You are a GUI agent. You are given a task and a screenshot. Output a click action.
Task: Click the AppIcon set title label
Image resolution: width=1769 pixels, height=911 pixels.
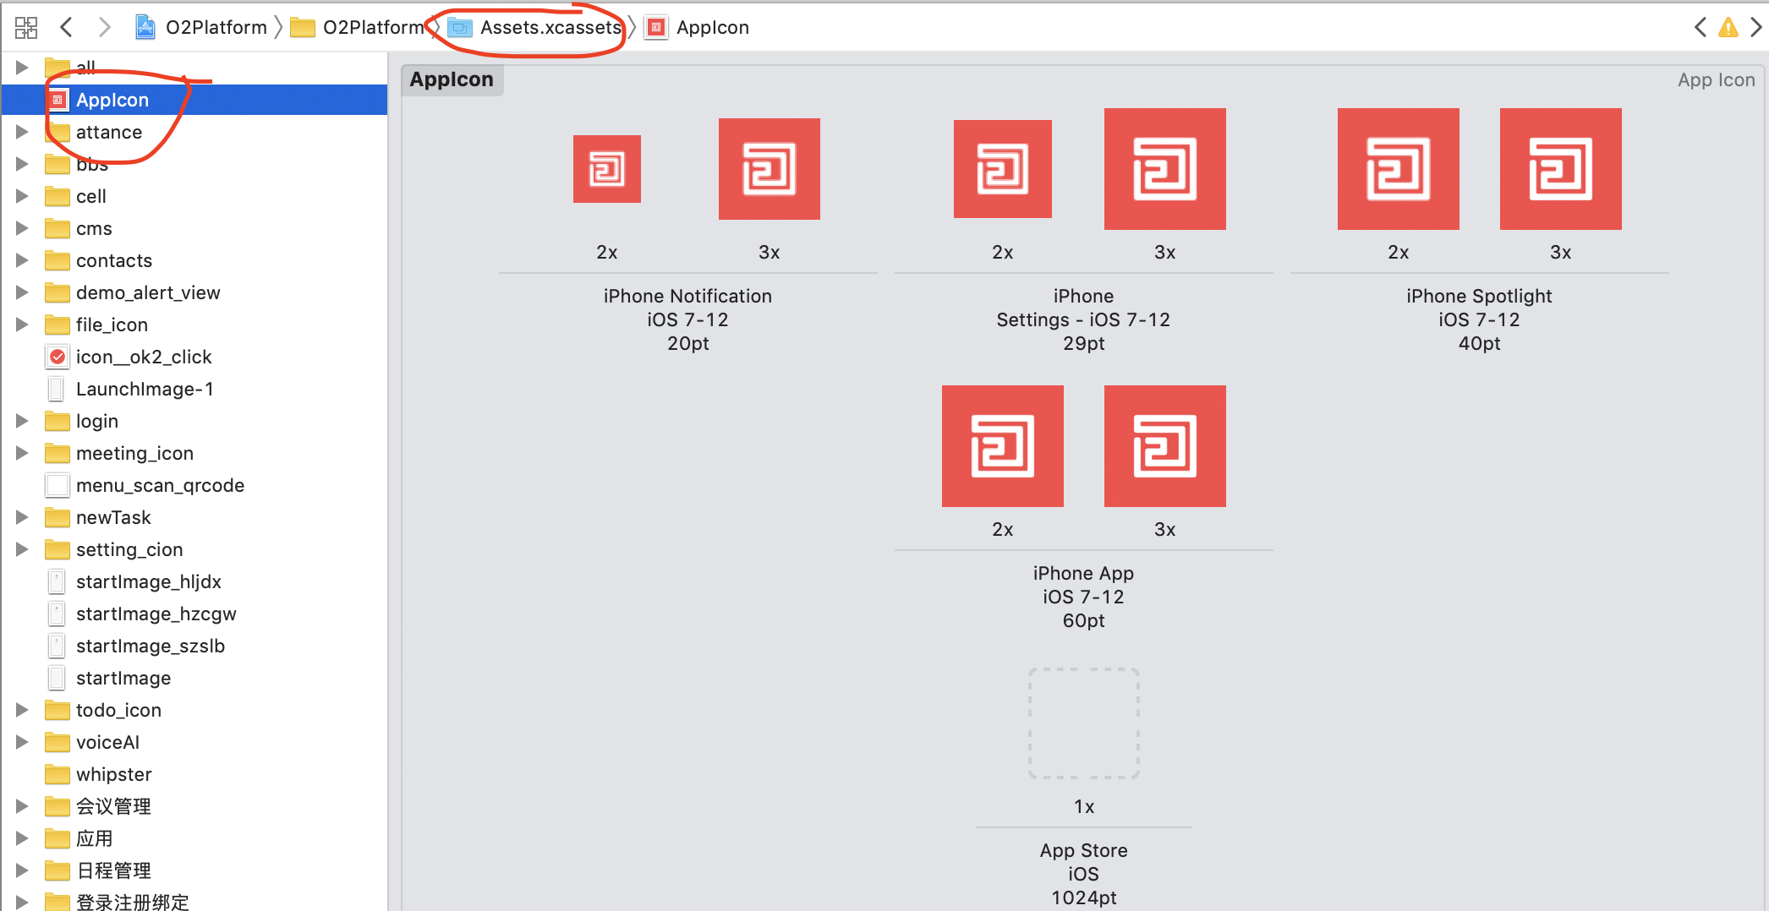(452, 79)
